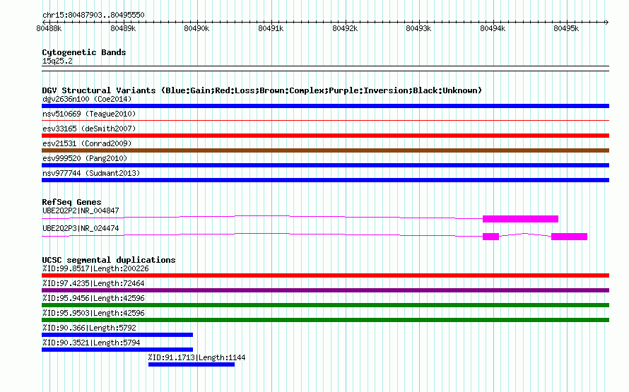Click the thin red line under nsv510669
The width and height of the screenshot is (629, 392).
(x=325, y=120)
